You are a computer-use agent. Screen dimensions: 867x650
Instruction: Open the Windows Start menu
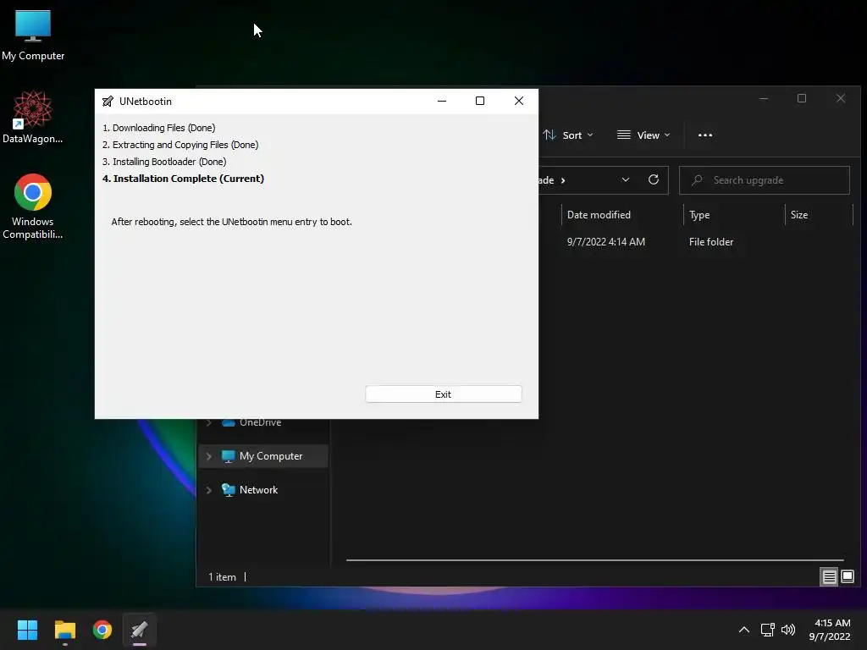click(27, 630)
